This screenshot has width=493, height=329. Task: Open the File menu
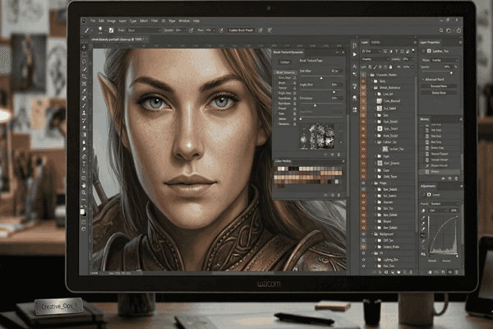point(93,21)
